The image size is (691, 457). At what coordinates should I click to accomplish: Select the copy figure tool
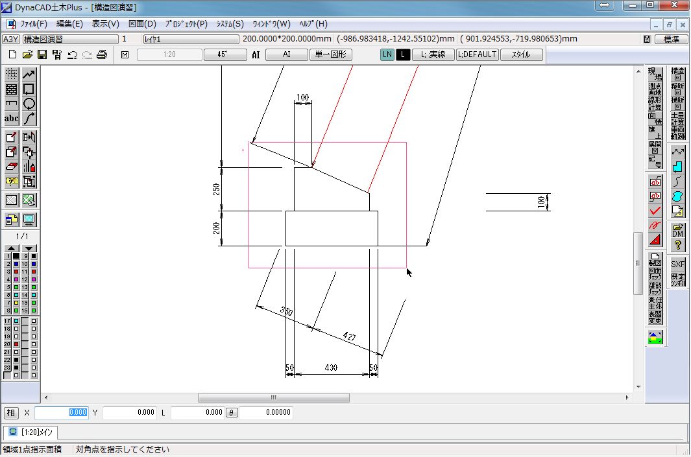pos(12,152)
